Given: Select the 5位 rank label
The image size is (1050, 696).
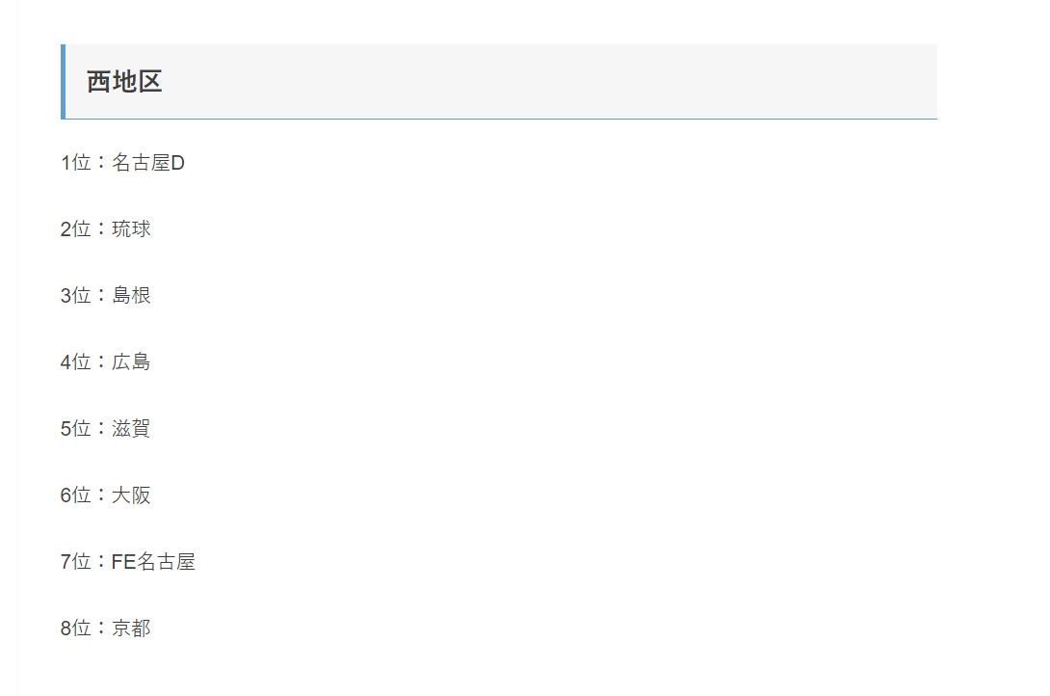Looking at the screenshot, I should tap(76, 428).
